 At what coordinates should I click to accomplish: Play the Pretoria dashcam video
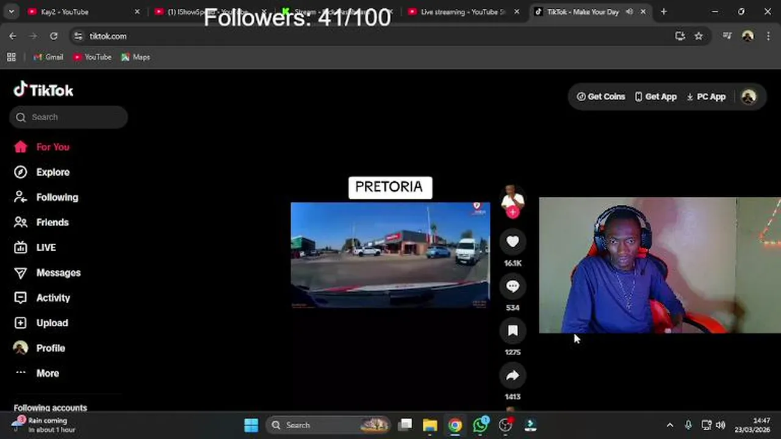(x=390, y=255)
